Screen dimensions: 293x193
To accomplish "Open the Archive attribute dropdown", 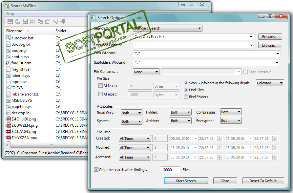I will [x=181, y=121].
